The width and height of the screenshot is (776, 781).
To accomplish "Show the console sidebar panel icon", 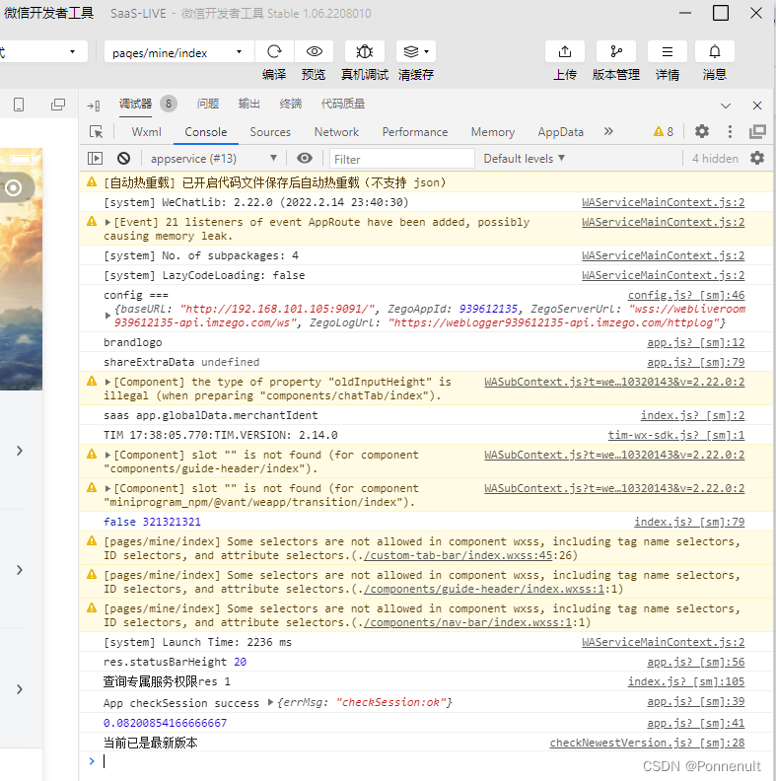I will tap(95, 159).
